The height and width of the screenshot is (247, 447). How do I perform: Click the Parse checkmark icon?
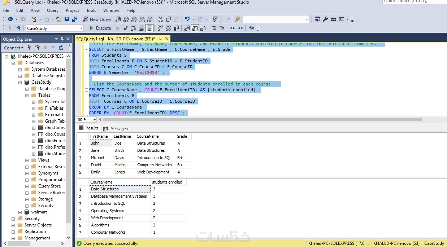126,28
